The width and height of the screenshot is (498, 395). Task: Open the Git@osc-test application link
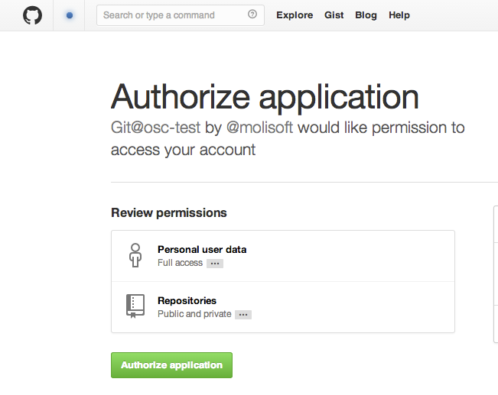[155, 128]
